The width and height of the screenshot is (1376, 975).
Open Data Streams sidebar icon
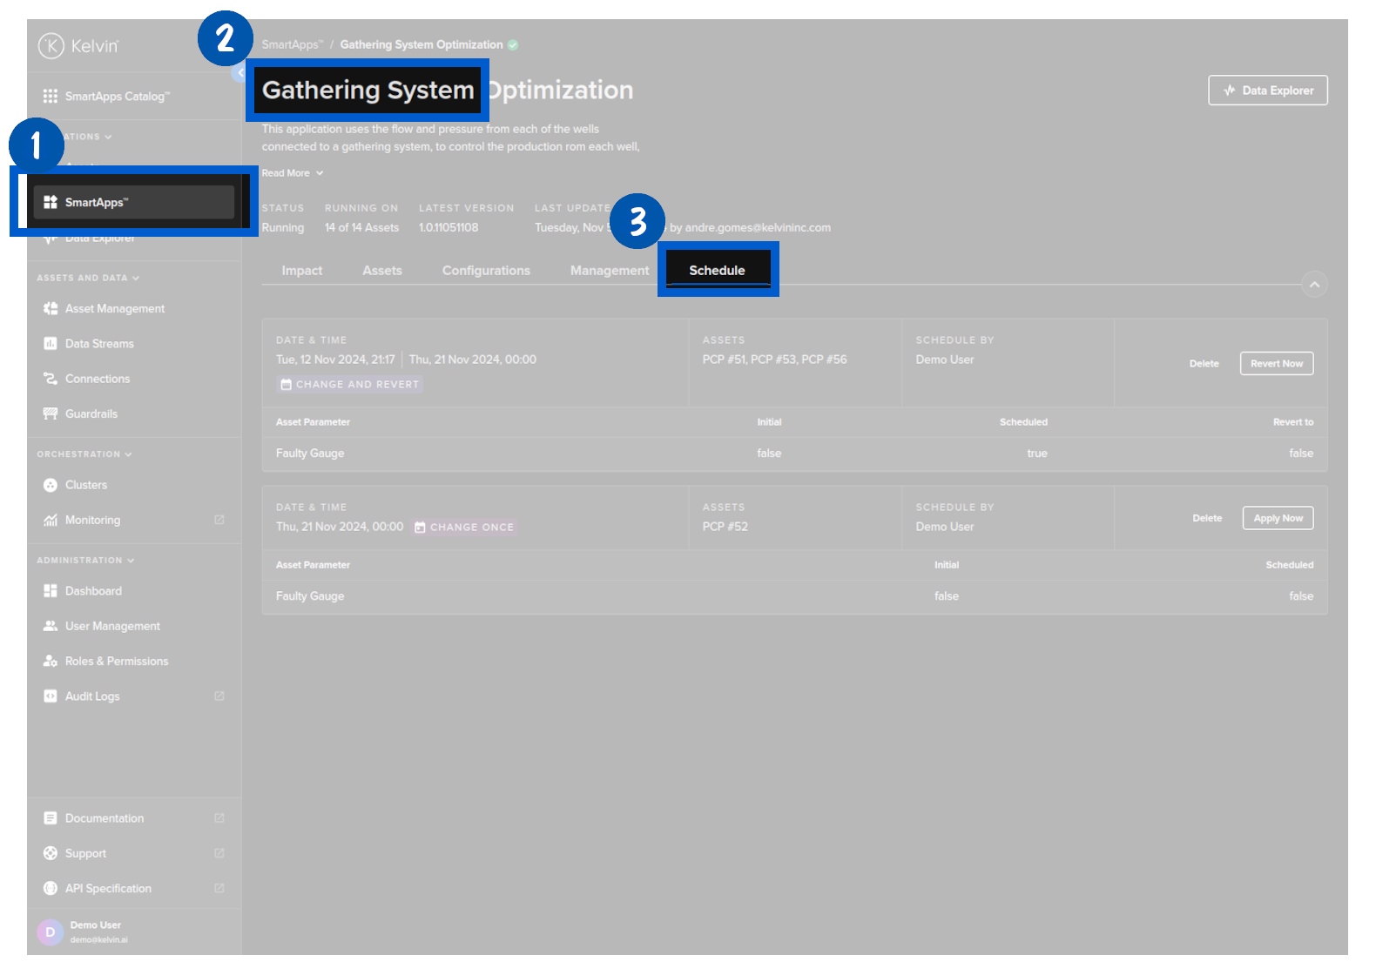51,344
